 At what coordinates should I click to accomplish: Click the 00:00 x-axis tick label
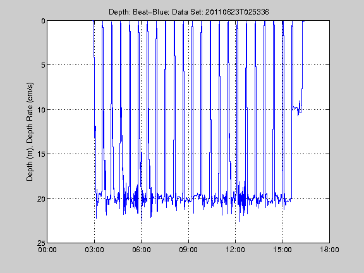[x=47, y=250]
